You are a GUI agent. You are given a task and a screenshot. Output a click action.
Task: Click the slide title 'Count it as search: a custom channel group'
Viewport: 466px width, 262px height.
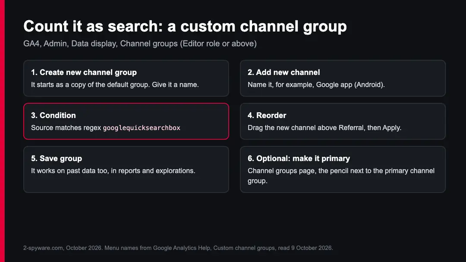pyautogui.click(x=185, y=26)
